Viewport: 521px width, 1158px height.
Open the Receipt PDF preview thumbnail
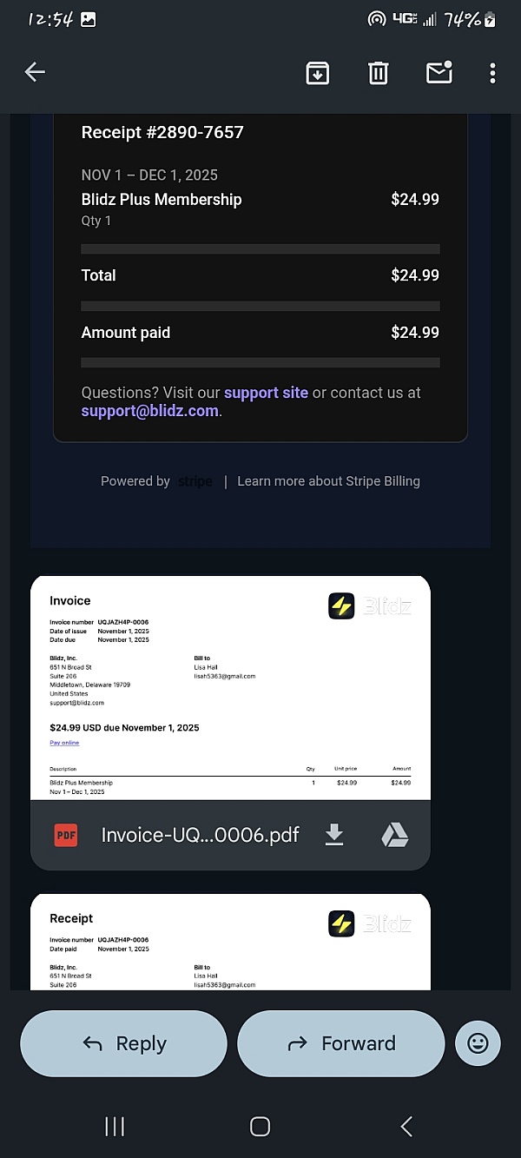230,942
